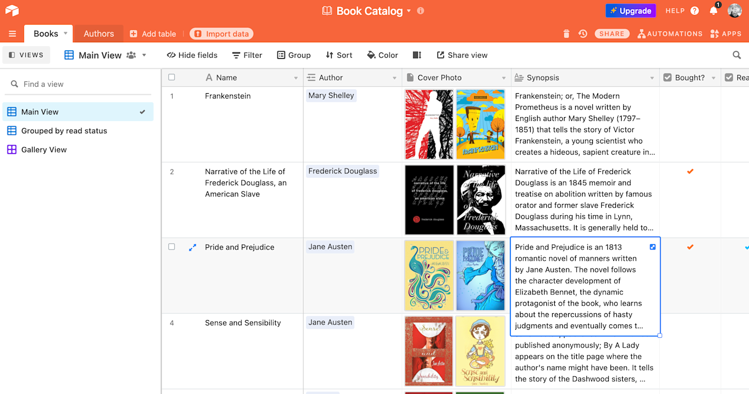Open the Author column dropdown

coord(395,78)
